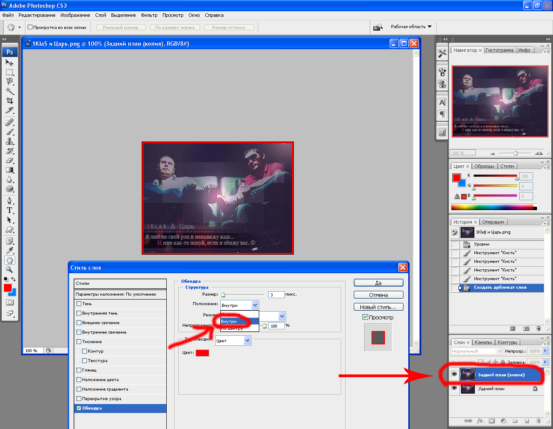553x429 pixels.
Task: Pick the Eraser tool
Action: [10, 161]
